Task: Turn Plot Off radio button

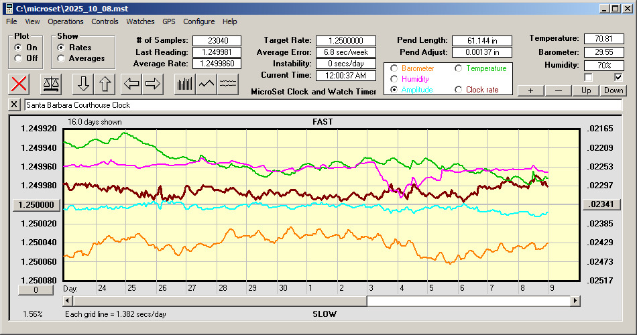Action: coord(17,58)
